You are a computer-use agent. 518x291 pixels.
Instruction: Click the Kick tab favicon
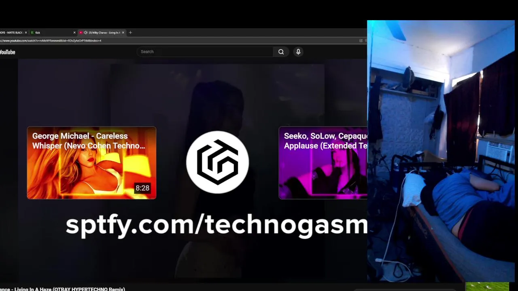point(32,32)
